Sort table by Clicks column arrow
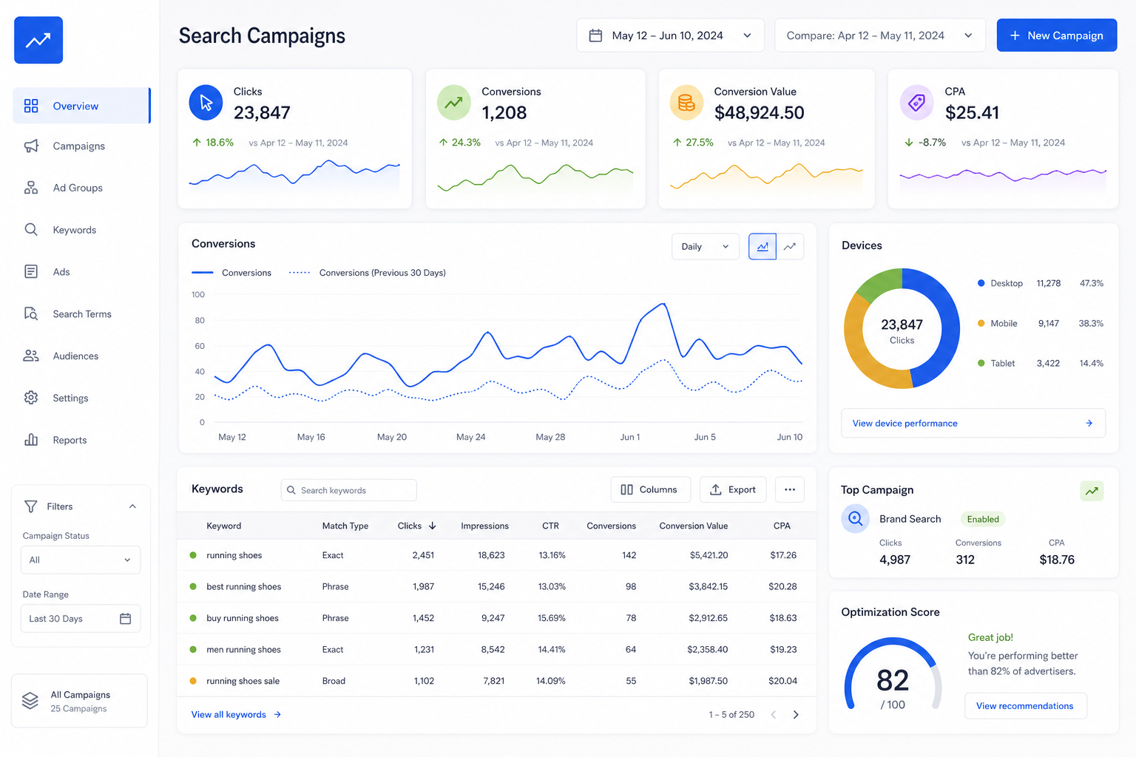The height and width of the screenshot is (757, 1136). [433, 526]
